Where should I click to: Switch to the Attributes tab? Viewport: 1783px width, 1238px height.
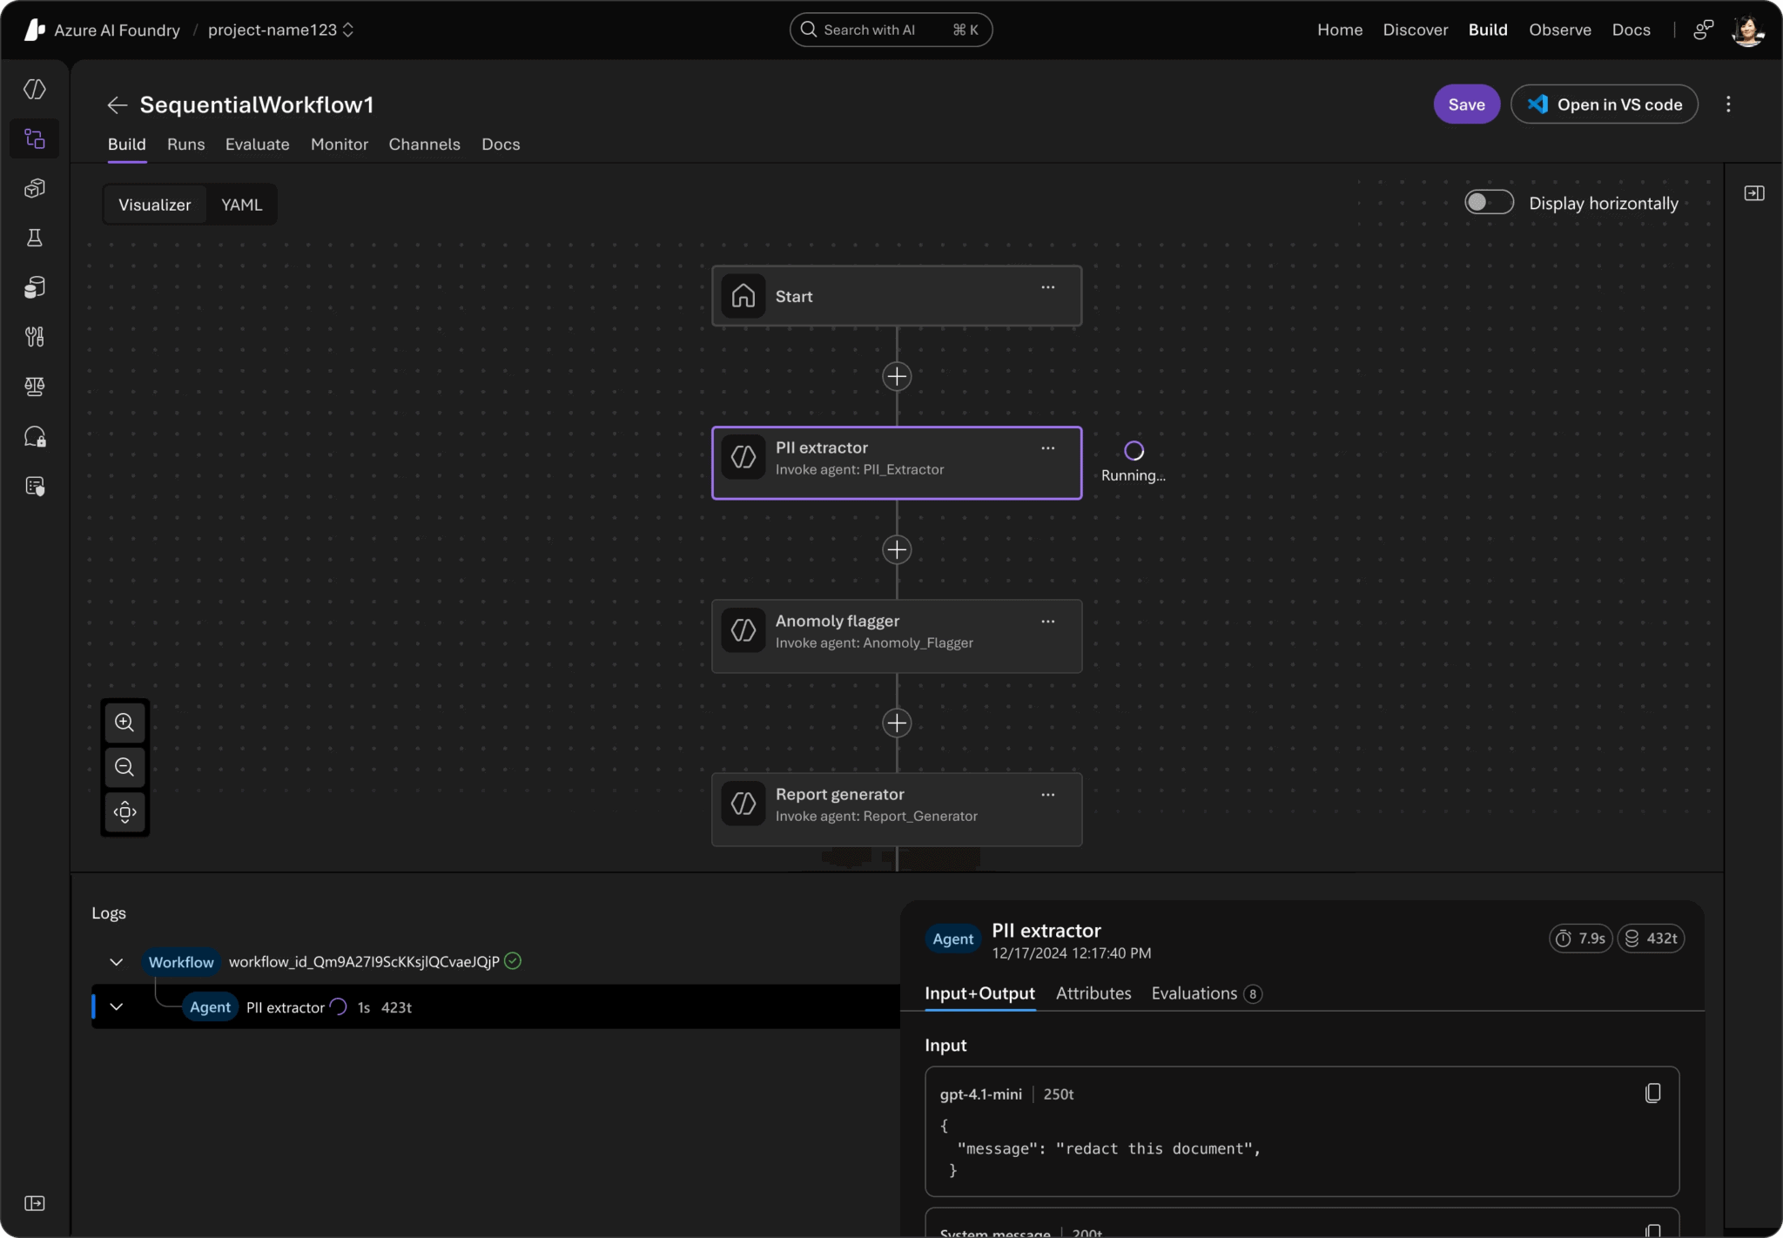coord(1093,992)
